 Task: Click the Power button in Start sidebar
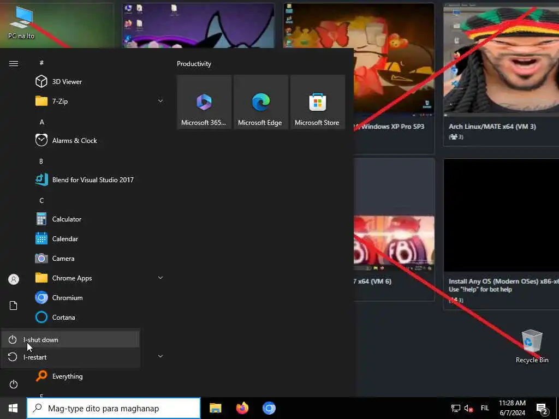[x=14, y=384]
